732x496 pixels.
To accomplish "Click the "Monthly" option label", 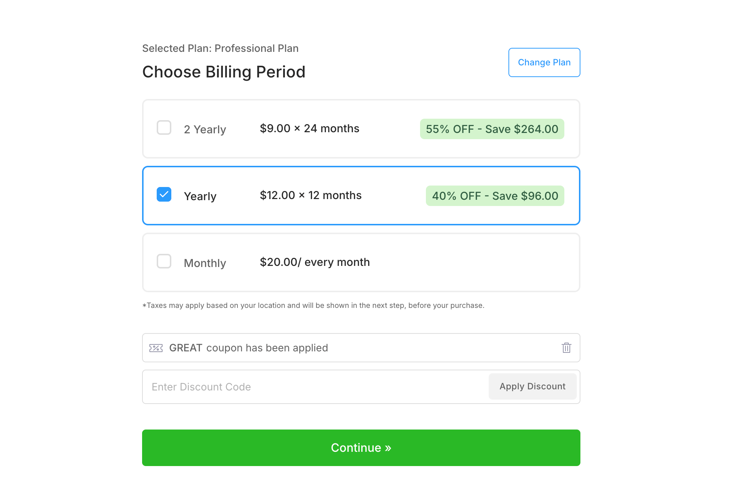I will (x=205, y=263).
